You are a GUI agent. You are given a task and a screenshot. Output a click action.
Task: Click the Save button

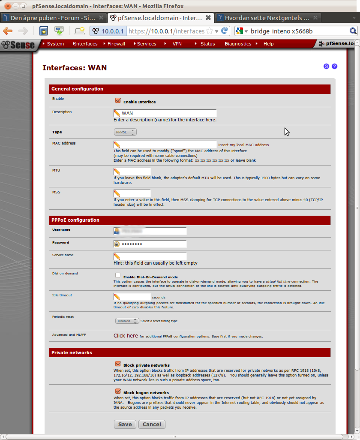click(125, 424)
